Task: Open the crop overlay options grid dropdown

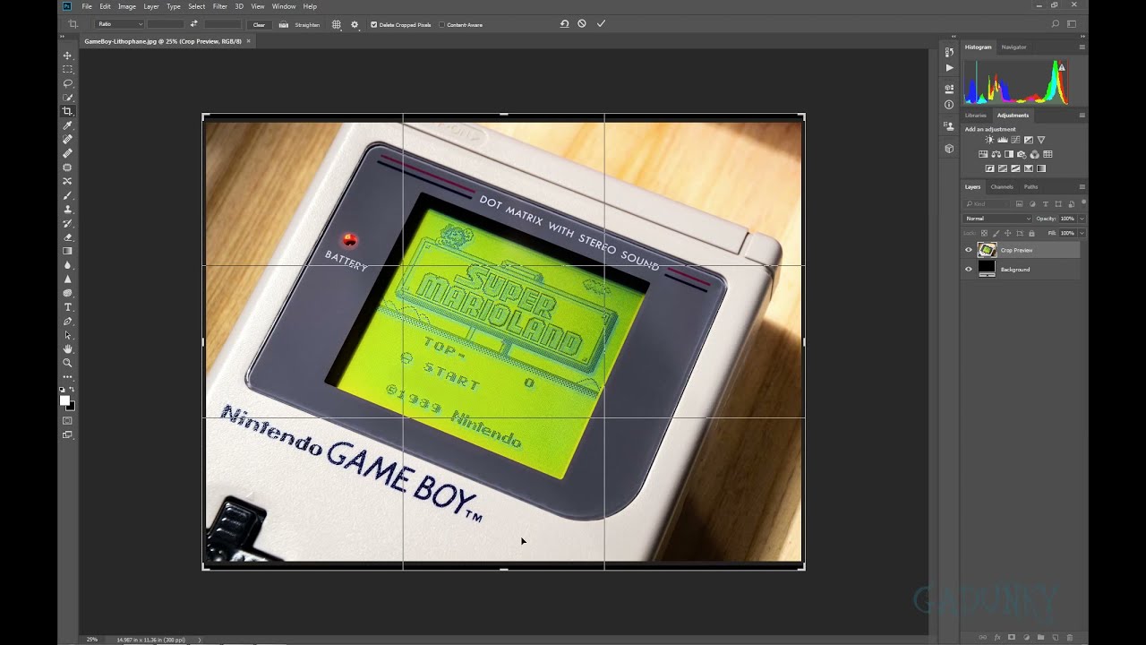Action: [x=337, y=24]
